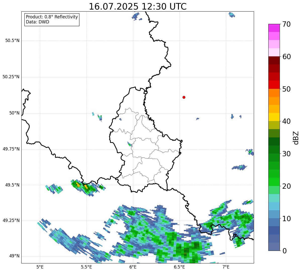This screenshot has width=302, height=272.
Task: Click the bright red colorbar segment below 55
Action: [274, 85]
